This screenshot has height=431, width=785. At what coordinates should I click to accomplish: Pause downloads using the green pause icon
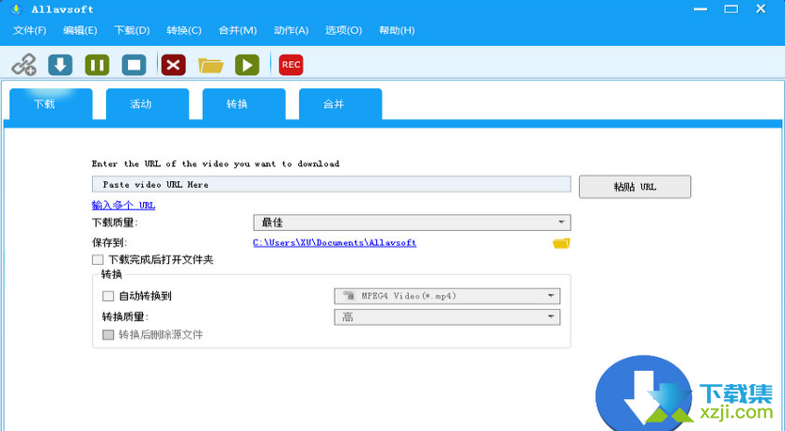[x=97, y=65]
